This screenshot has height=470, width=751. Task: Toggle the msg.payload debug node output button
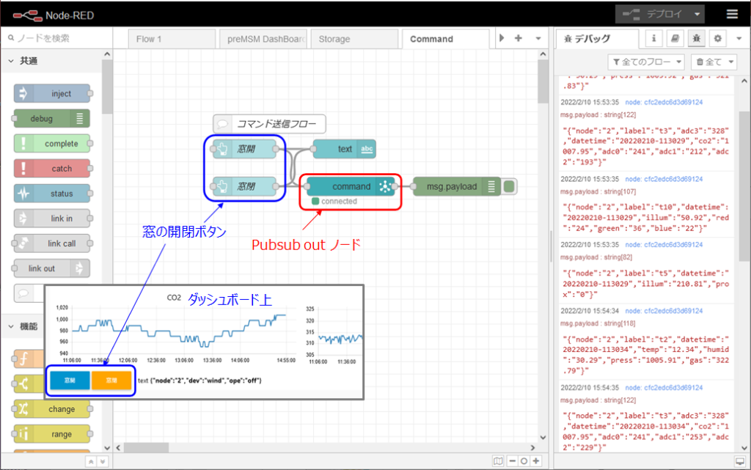tap(510, 187)
